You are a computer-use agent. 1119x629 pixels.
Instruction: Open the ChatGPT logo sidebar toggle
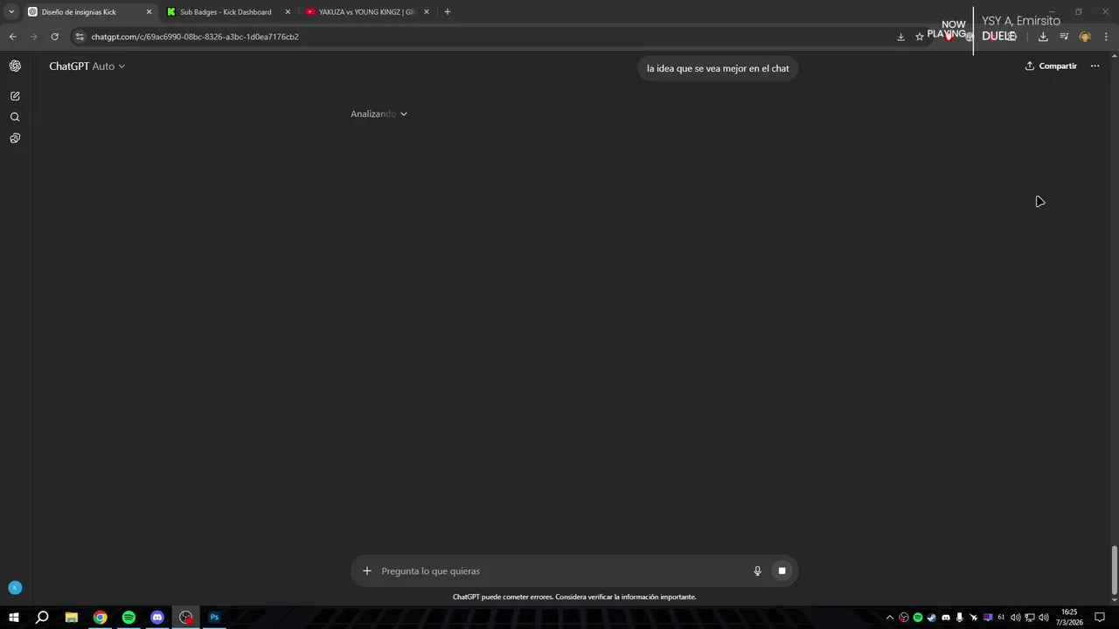(15, 66)
